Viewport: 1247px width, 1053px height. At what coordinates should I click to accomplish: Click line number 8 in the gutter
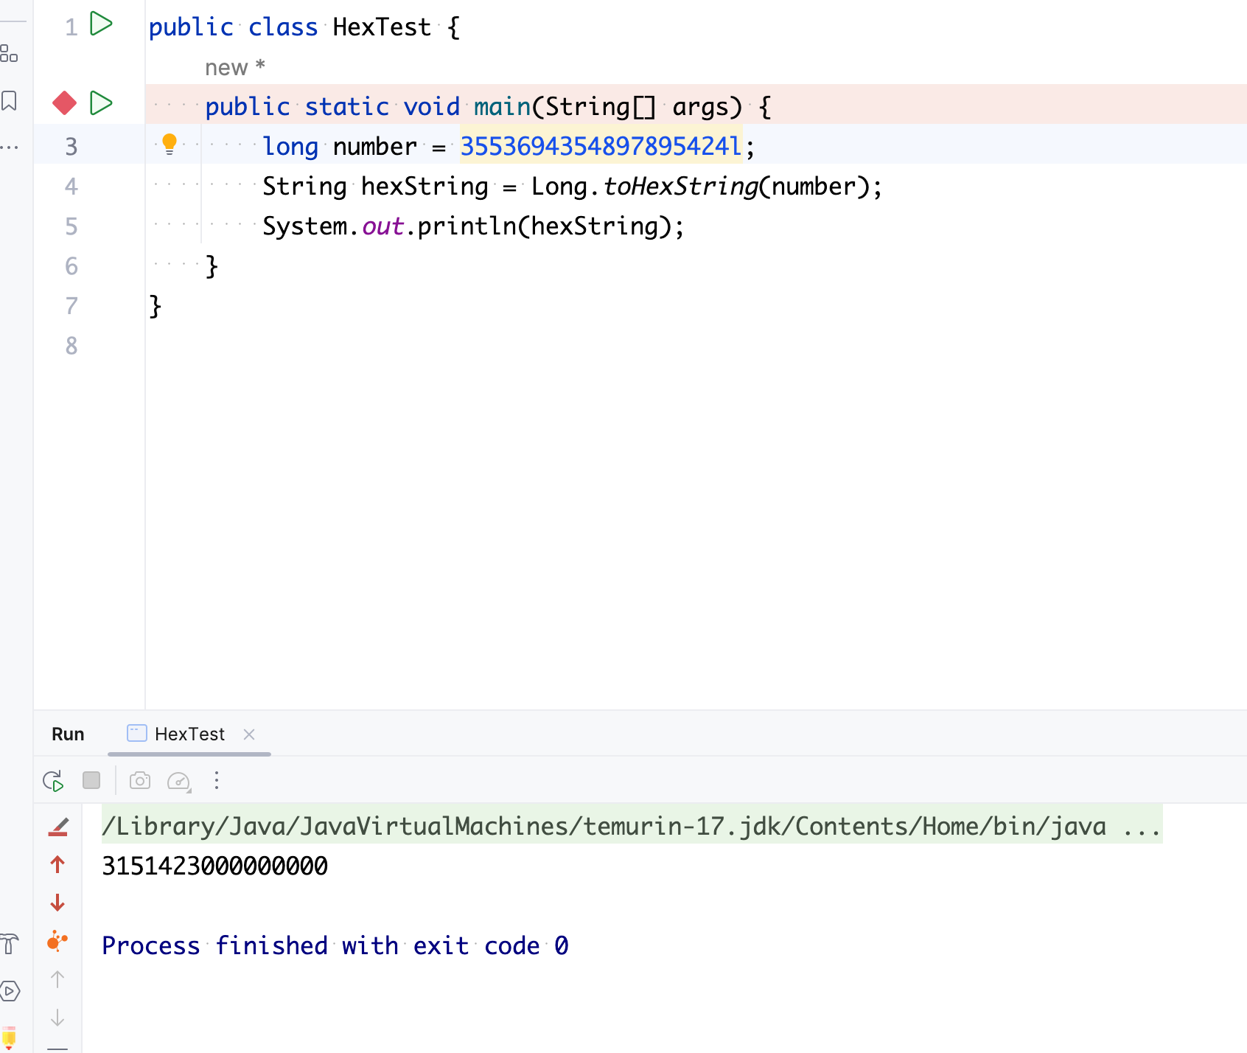point(71,345)
